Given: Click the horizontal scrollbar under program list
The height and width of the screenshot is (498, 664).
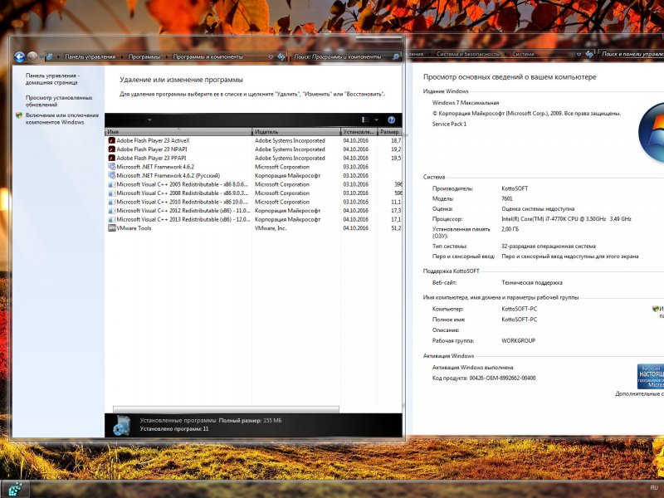Looking at the screenshot, I should coord(226,409).
